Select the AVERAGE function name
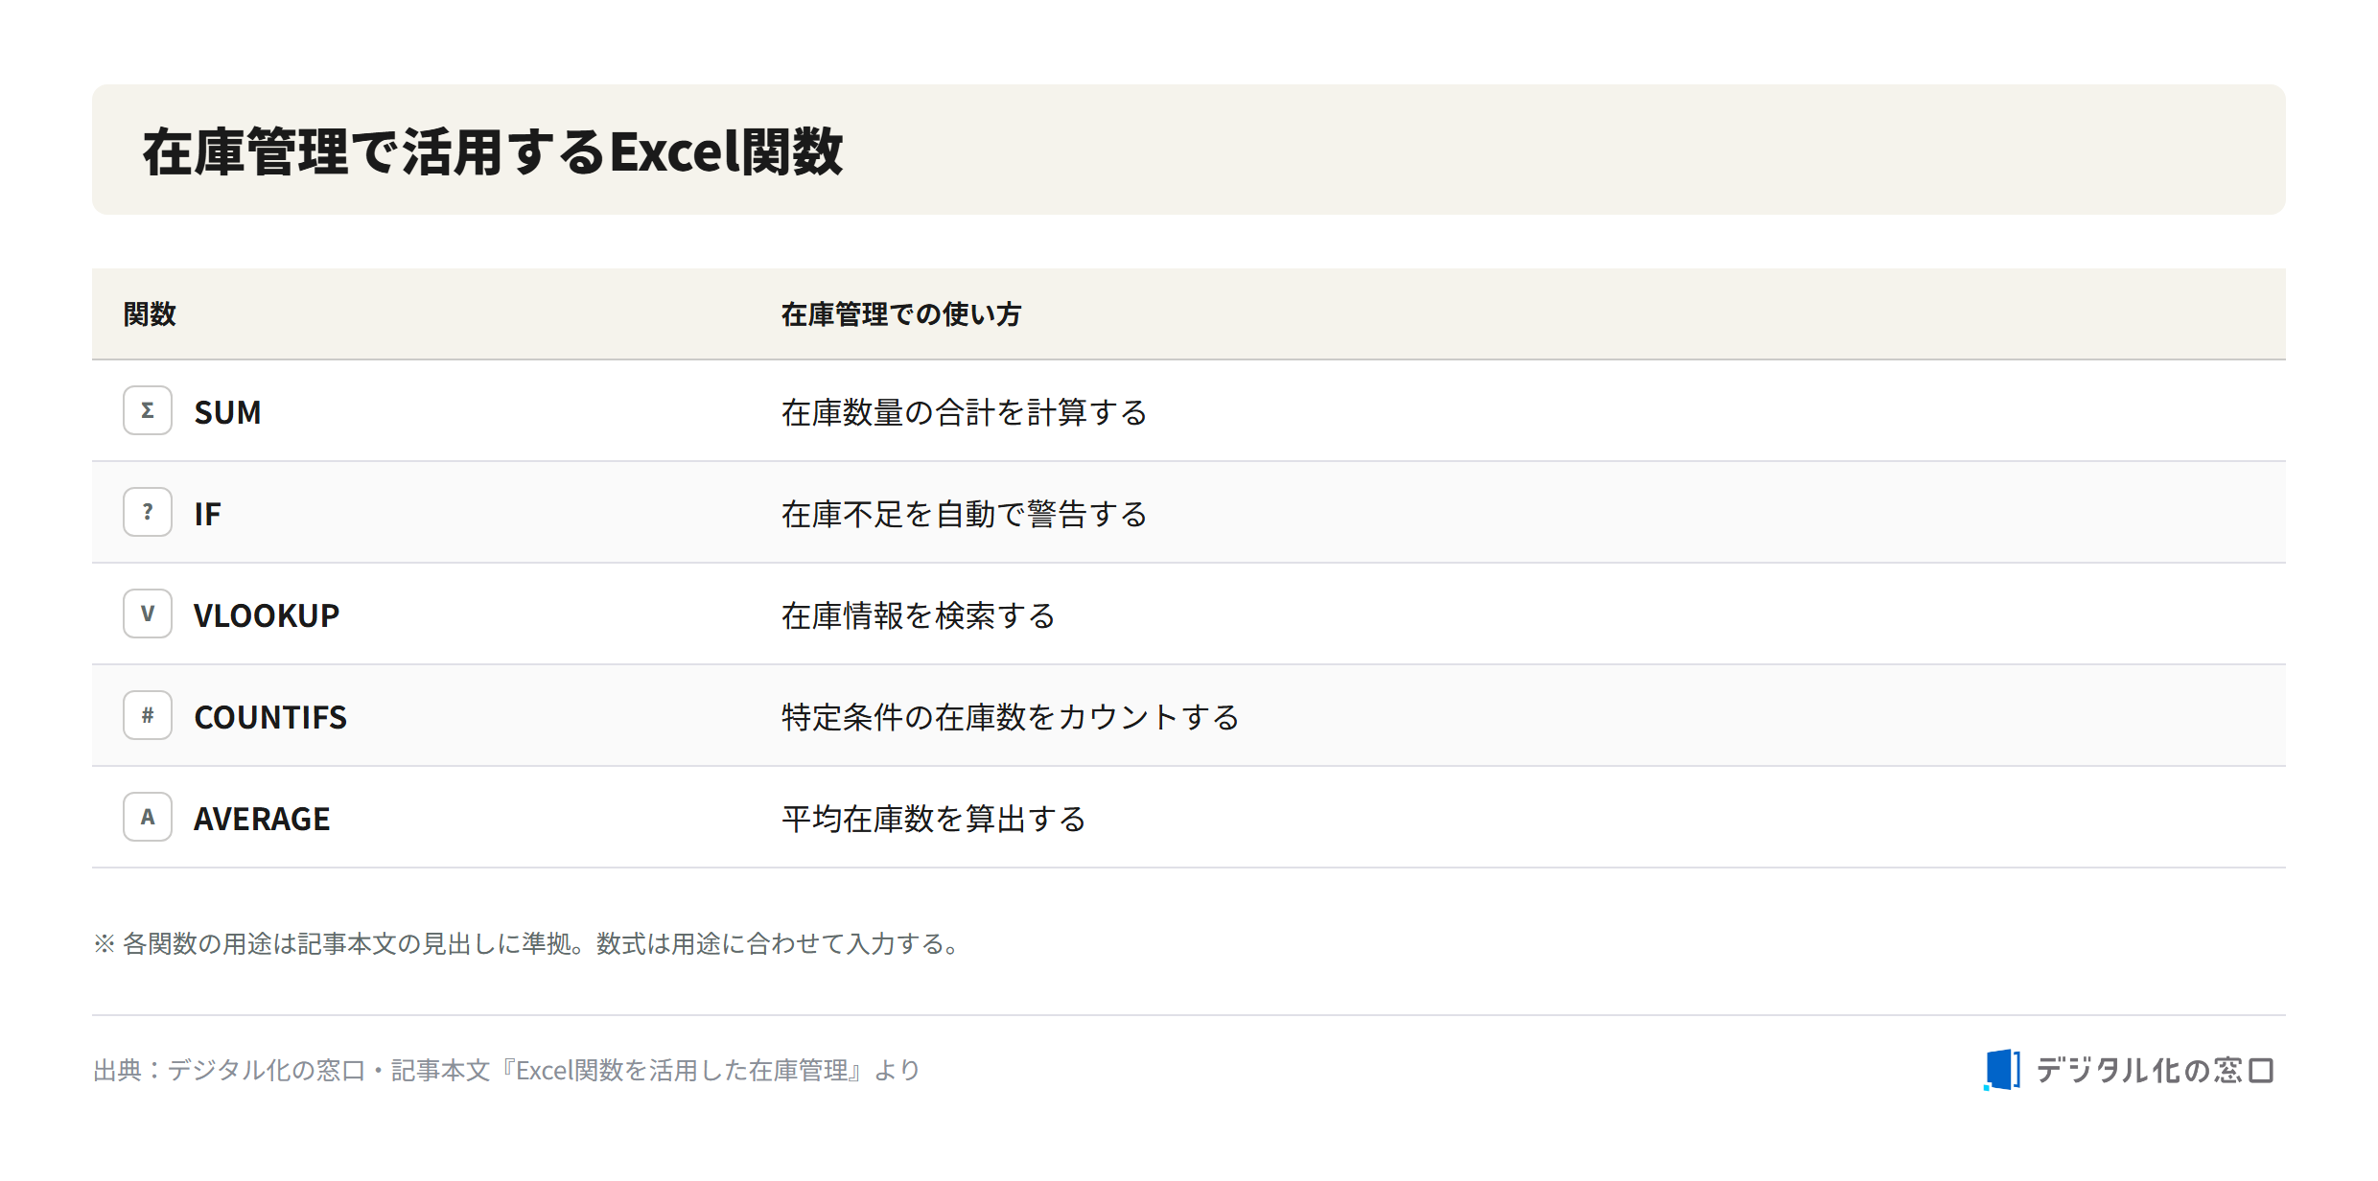Image resolution: width=2378 pixels, height=1181 pixels. [x=262, y=819]
